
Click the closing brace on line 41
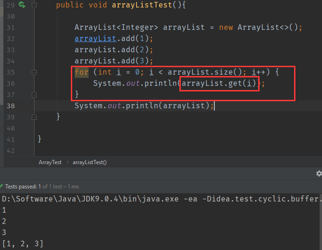click(x=40, y=139)
